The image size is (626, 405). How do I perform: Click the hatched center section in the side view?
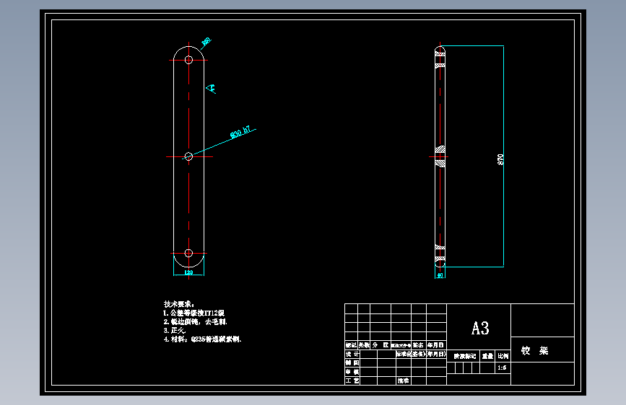coord(440,156)
